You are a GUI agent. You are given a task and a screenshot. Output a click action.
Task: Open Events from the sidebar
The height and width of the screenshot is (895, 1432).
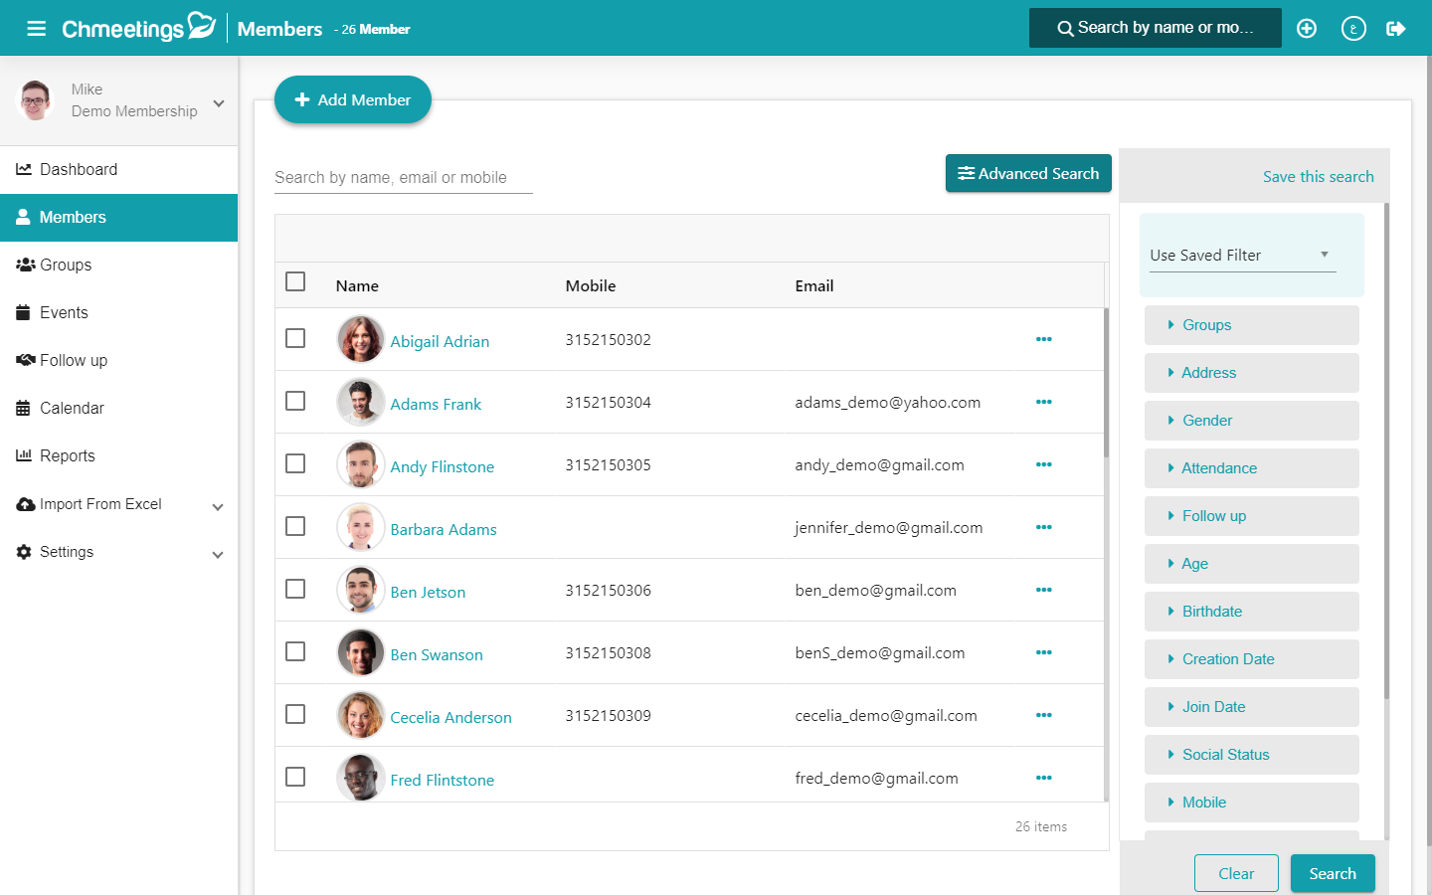[x=118, y=312]
